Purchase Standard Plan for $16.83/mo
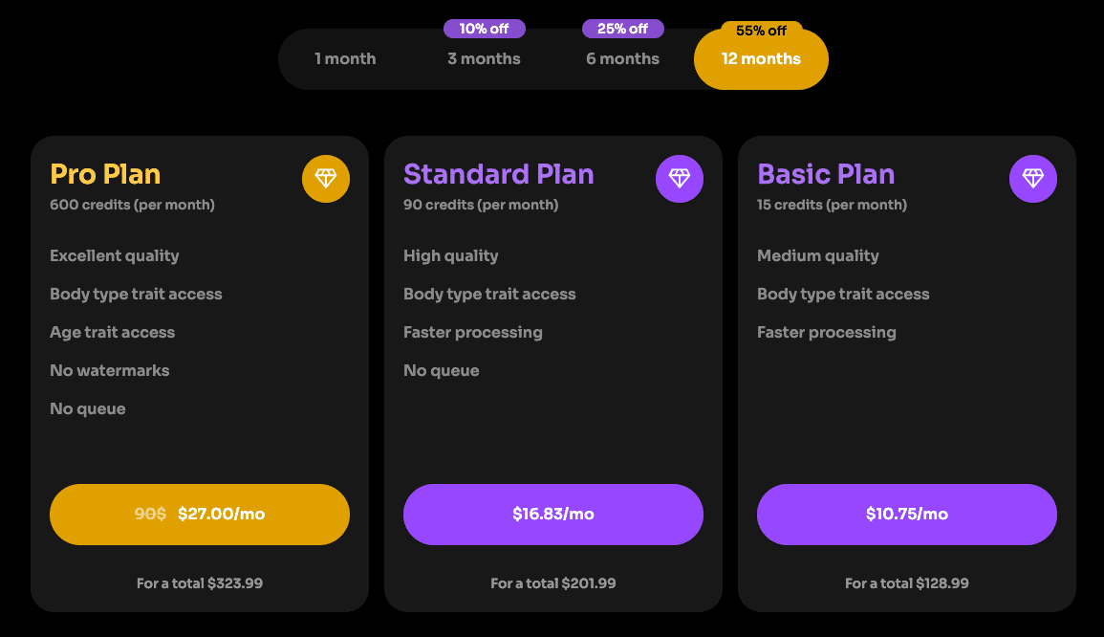The image size is (1104, 637). [553, 515]
